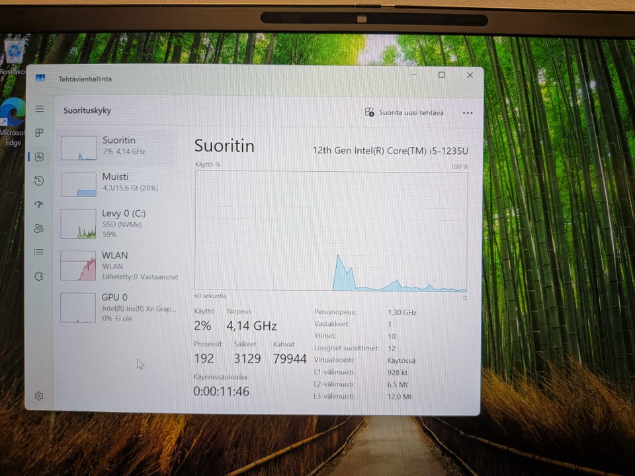Click the processes count '192'
This screenshot has height=476, width=635.
(204, 358)
